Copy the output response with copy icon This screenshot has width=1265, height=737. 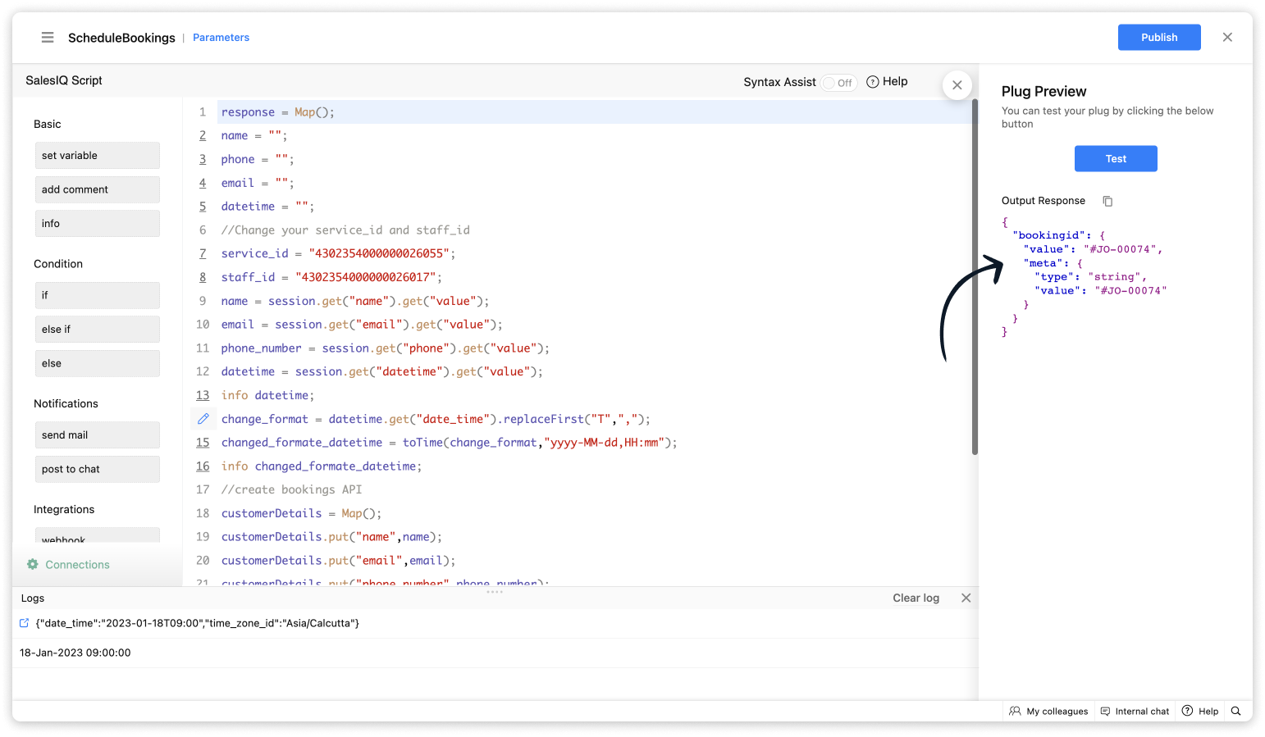[1107, 201]
